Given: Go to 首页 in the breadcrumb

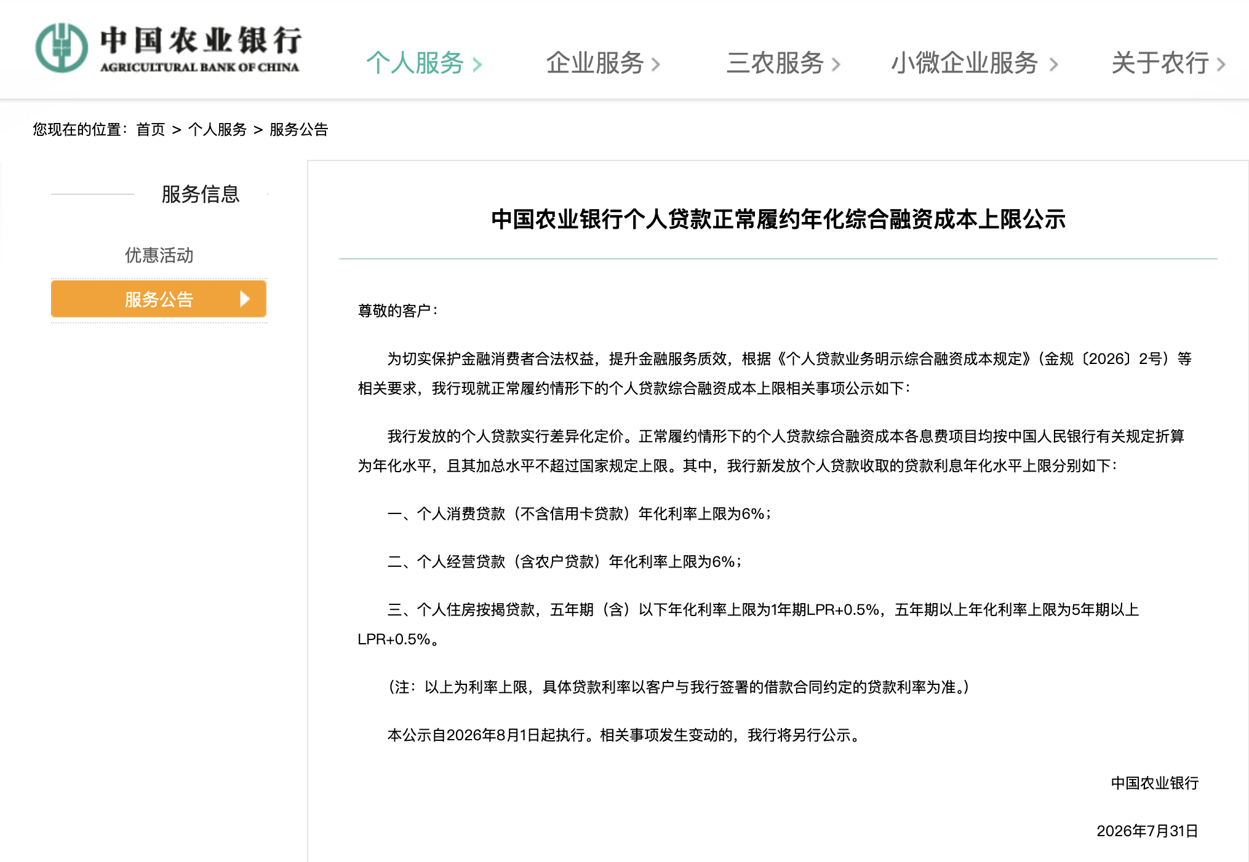Looking at the screenshot, I should [x=151, y=129].
